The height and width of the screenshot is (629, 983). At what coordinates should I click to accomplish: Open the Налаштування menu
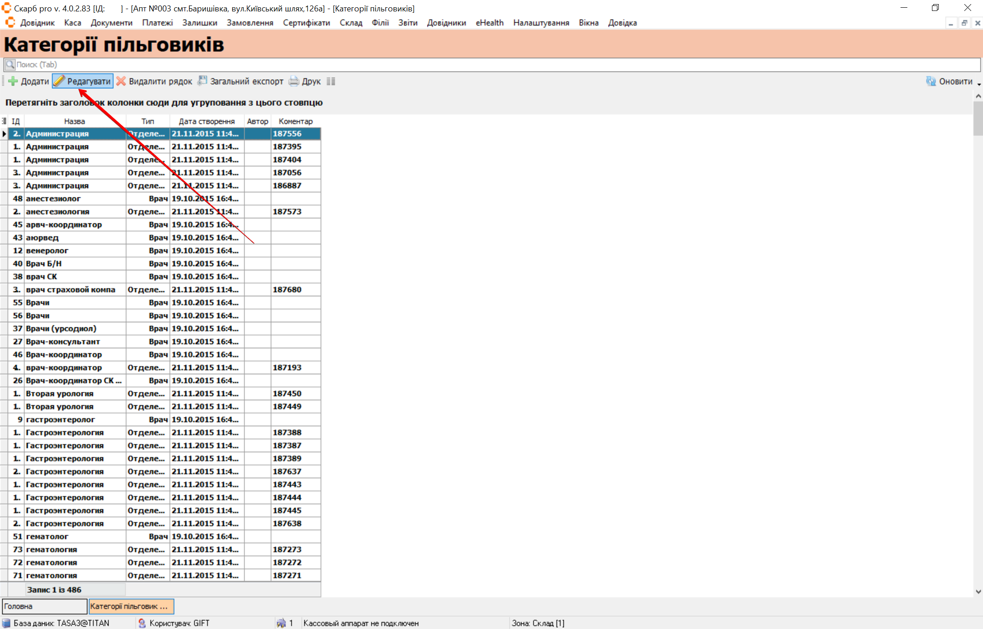tap(541, 23)
